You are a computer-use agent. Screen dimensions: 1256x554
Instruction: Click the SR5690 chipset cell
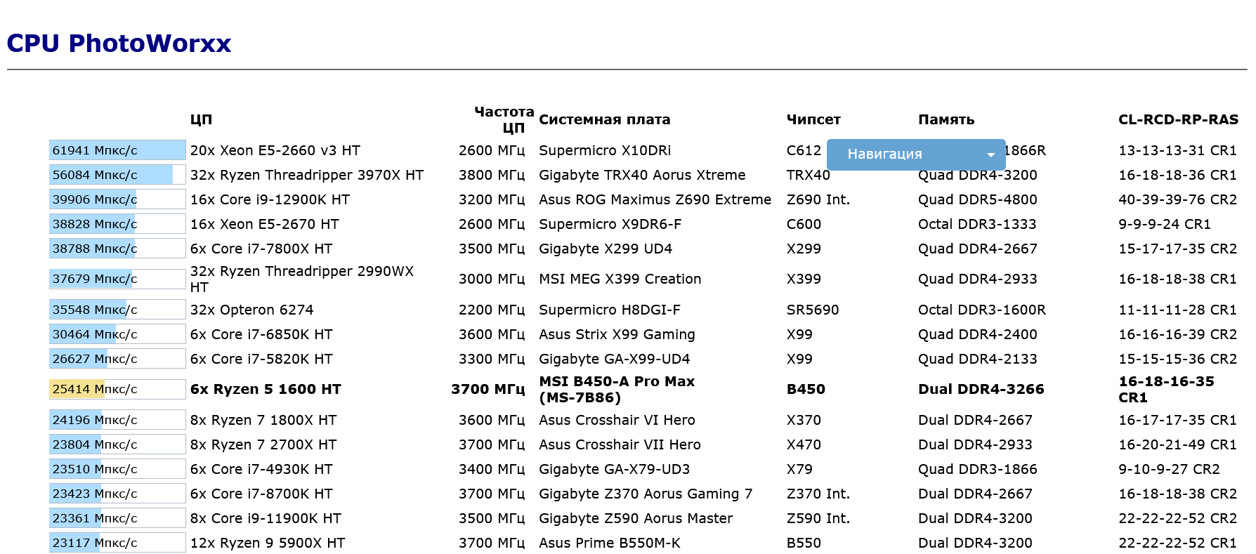pos(813,310)
